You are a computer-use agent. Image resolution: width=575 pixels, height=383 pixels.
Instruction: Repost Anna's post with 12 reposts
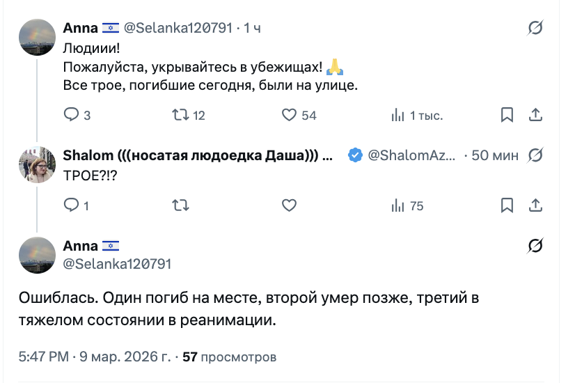[x=180, y=115]
